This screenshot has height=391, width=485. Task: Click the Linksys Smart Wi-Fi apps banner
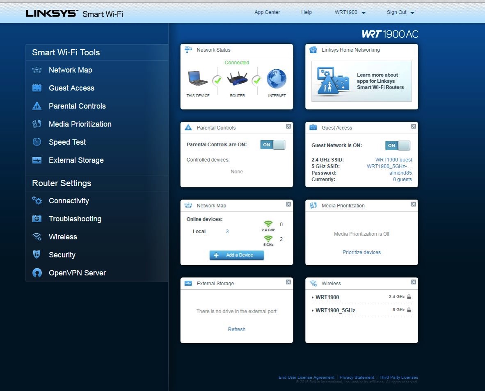(x=361, y=81)
